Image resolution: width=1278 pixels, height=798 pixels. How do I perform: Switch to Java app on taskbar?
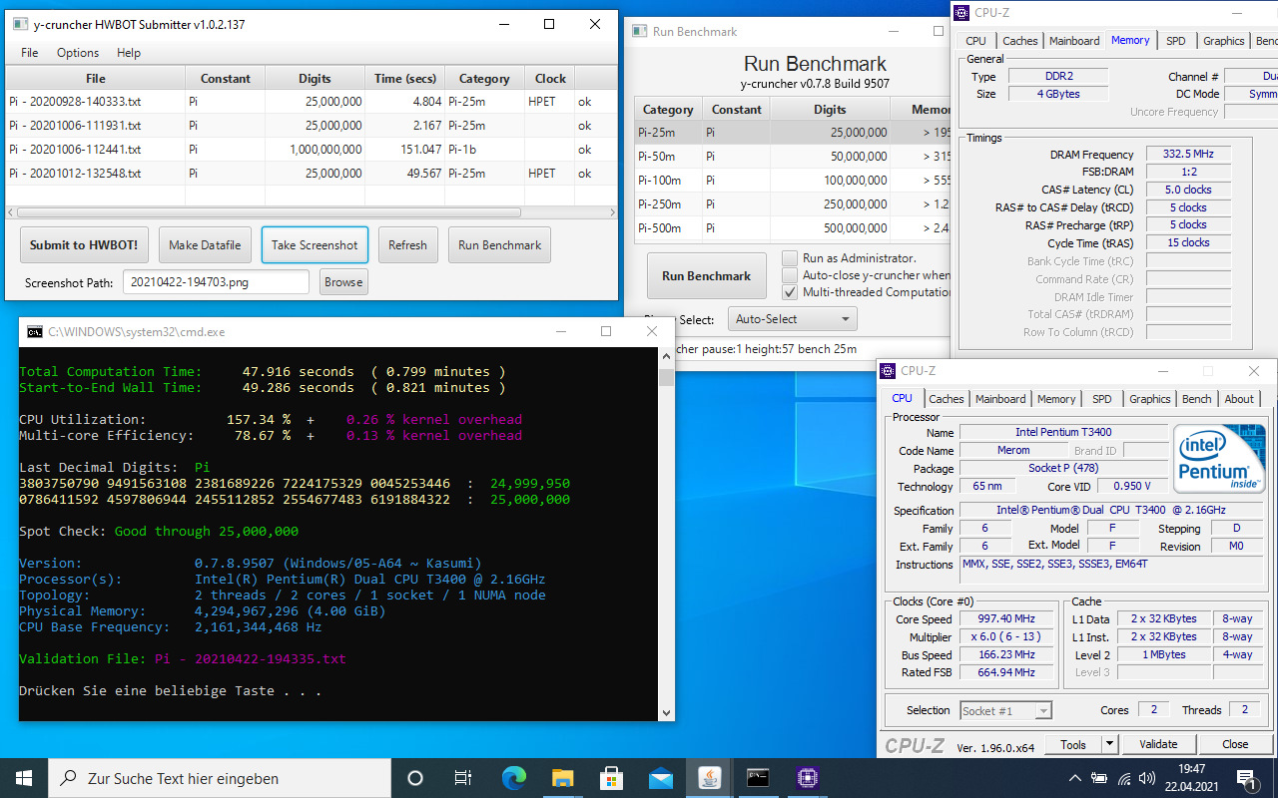click(709, 778)
